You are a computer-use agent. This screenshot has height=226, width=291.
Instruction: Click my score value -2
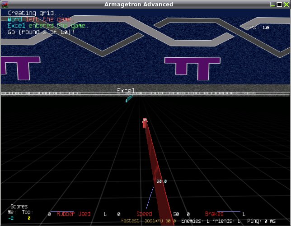pos(11,218)
